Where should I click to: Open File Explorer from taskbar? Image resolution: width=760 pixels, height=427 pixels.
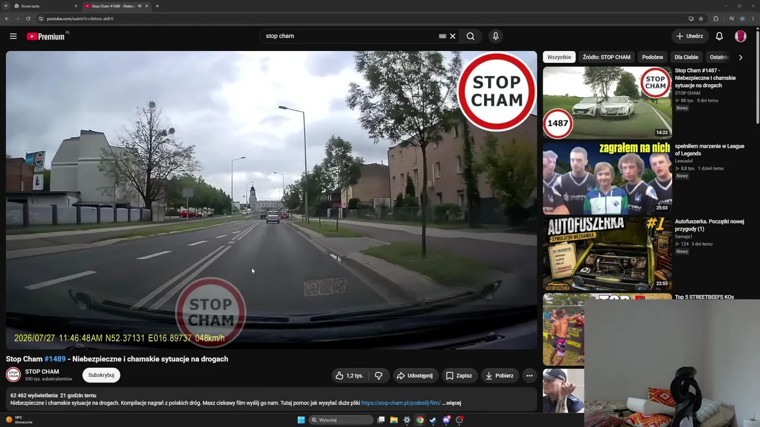click(x=394, y=420)
